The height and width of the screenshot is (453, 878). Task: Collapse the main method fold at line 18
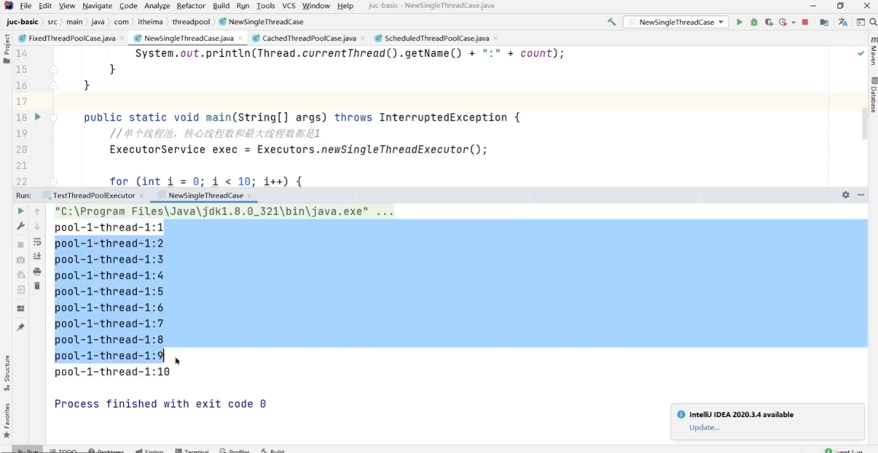tap(54, 117)
